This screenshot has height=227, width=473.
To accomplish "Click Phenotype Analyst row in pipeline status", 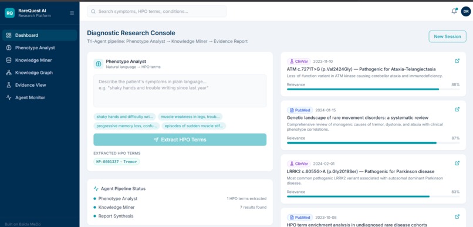I will click(180, 199).
